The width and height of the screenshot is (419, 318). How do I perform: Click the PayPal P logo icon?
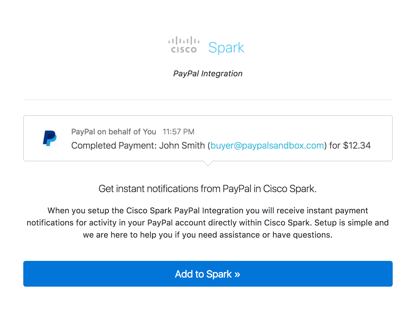50,138
